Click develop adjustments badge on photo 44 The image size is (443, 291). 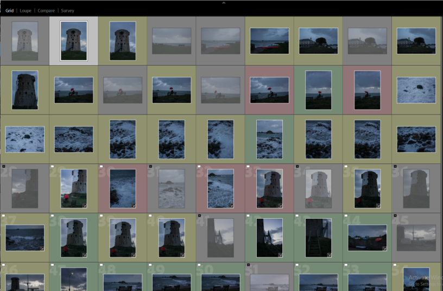pos(384,249)
